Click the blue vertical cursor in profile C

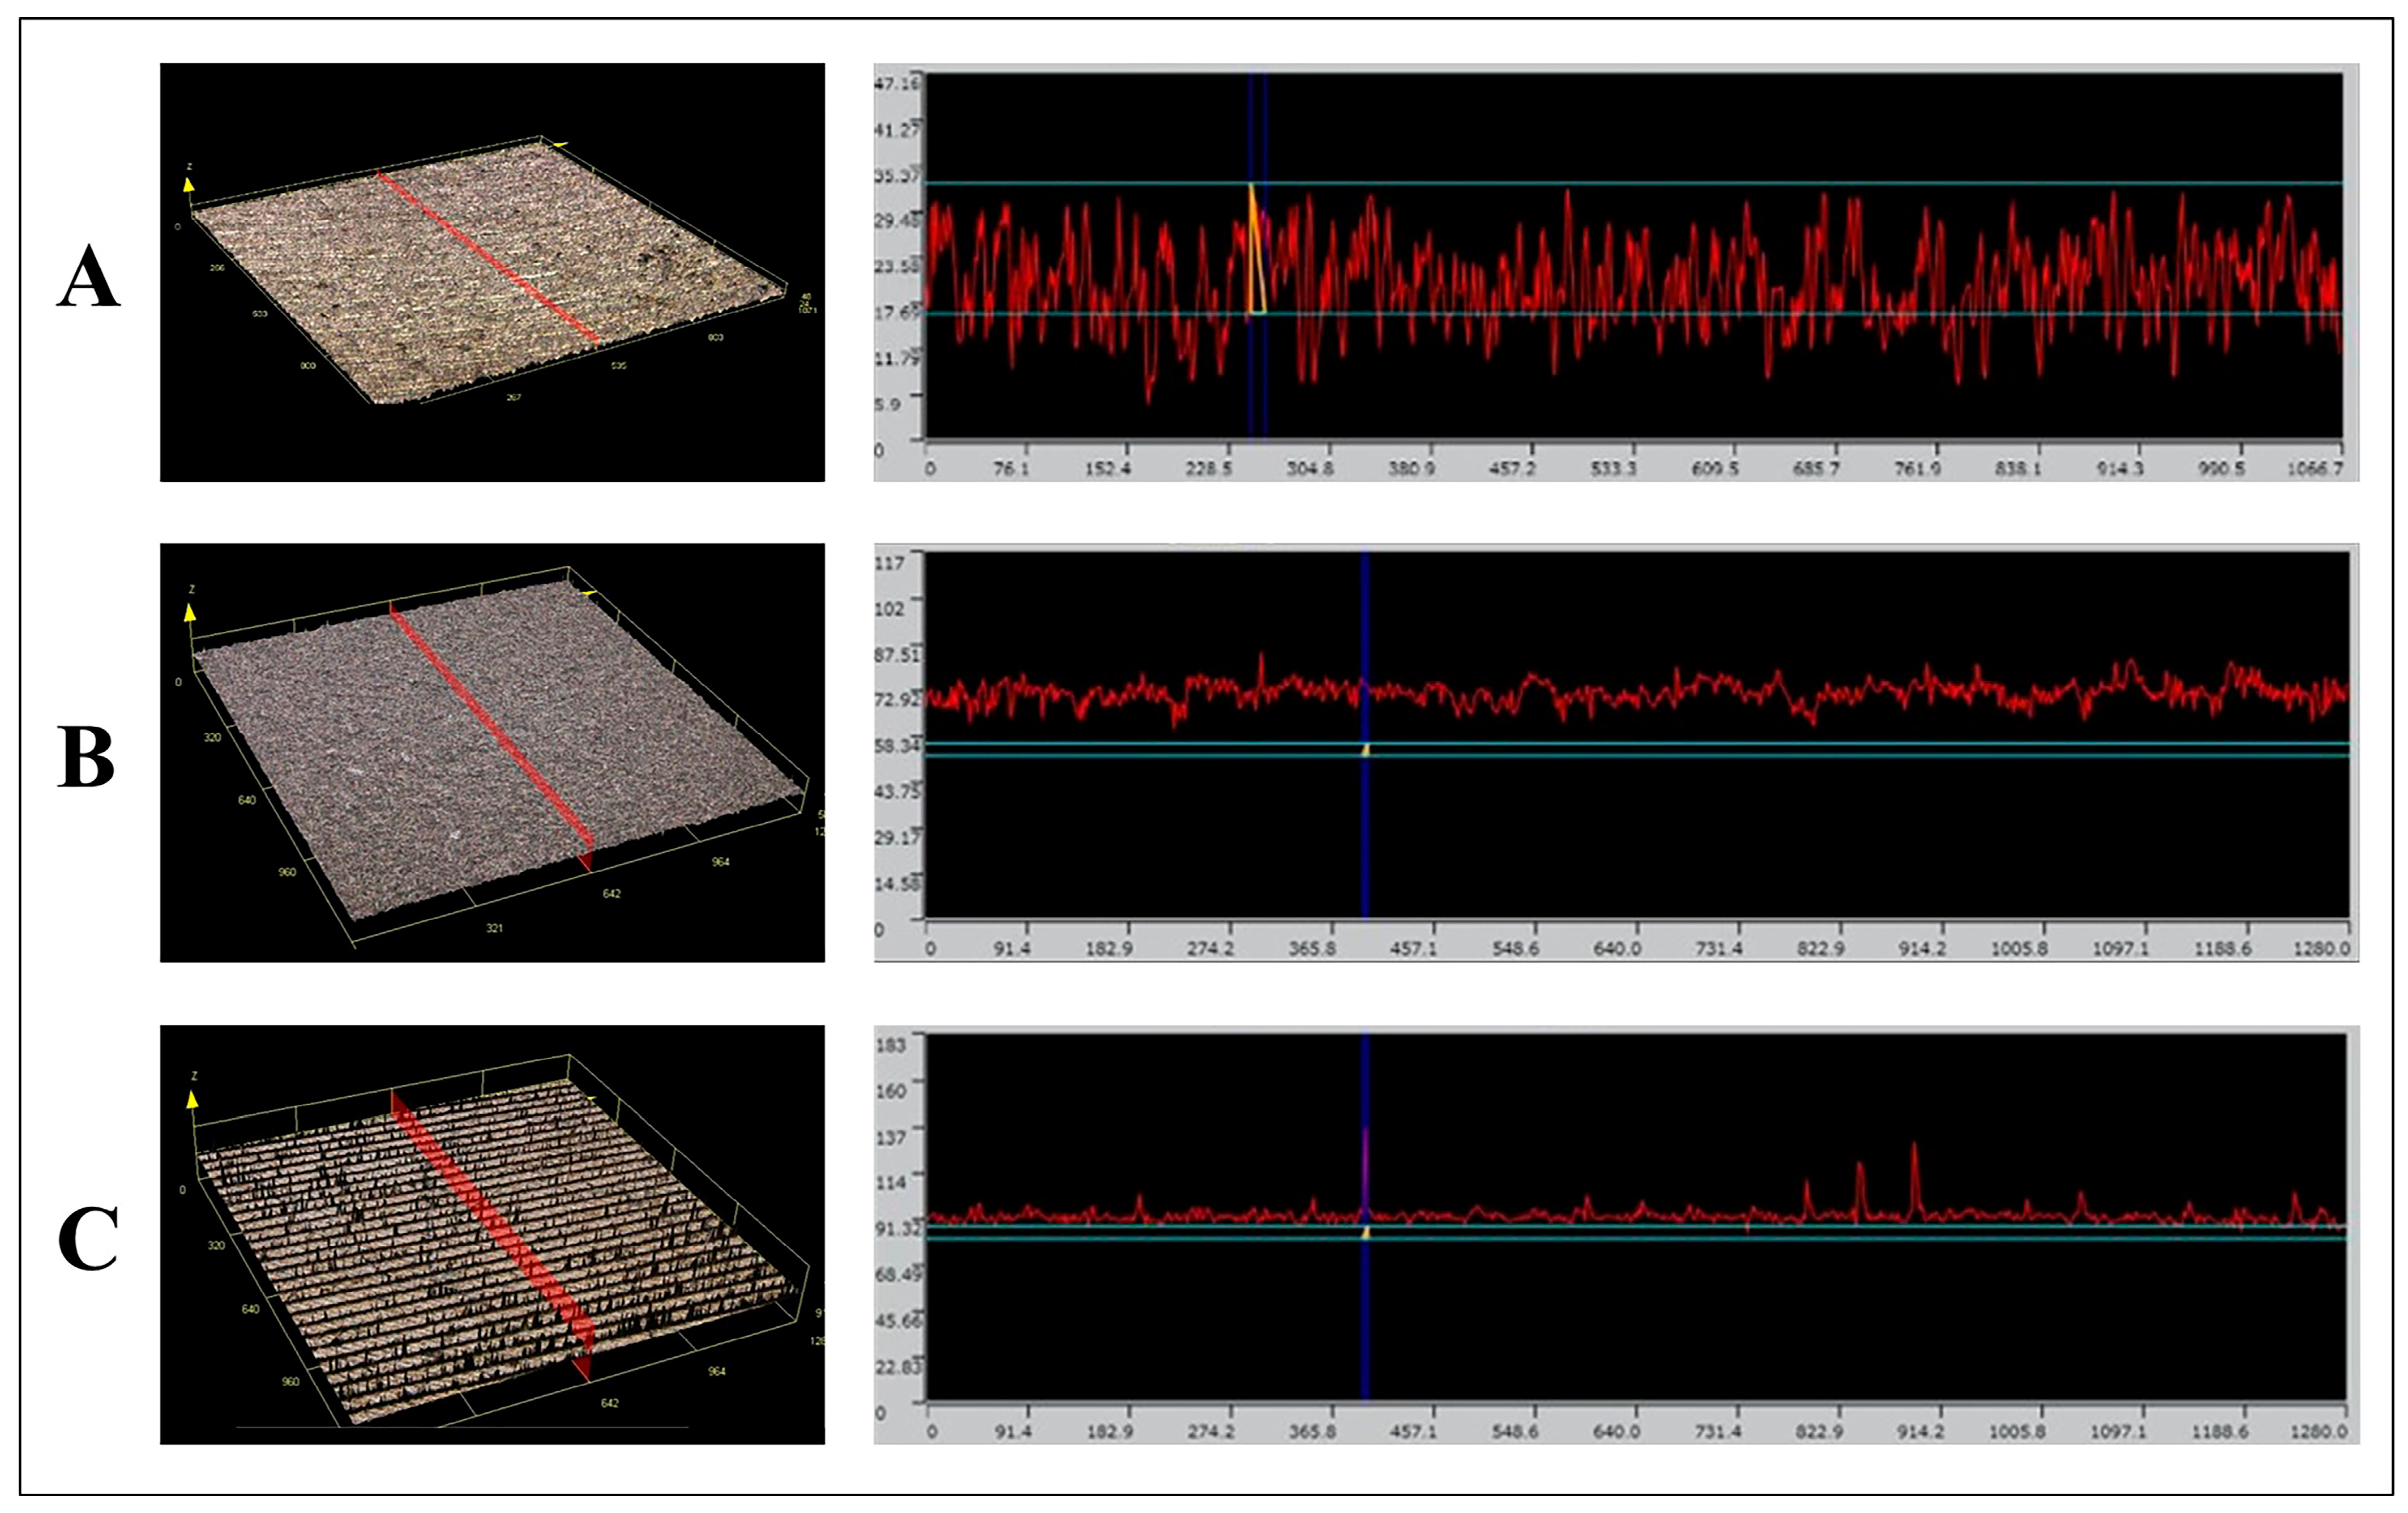tap(1365, 1320)
